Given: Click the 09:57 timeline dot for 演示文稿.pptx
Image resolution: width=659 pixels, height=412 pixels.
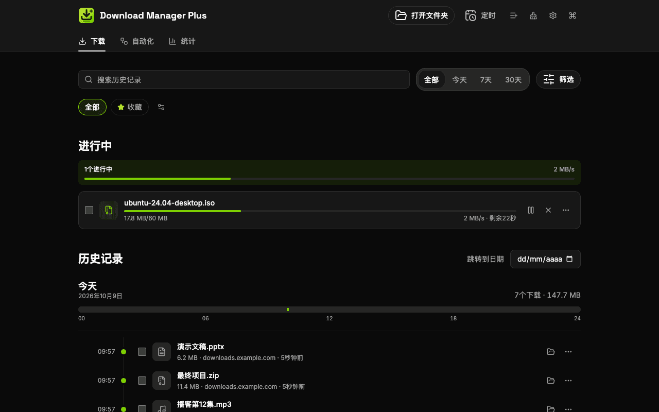Looking at the screenshot, I should coord(124,352).
